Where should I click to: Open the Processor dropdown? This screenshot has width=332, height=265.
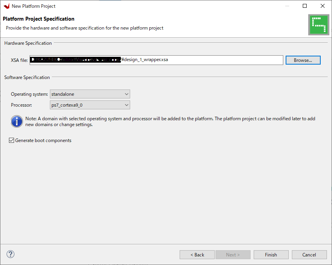pos(90,105)
